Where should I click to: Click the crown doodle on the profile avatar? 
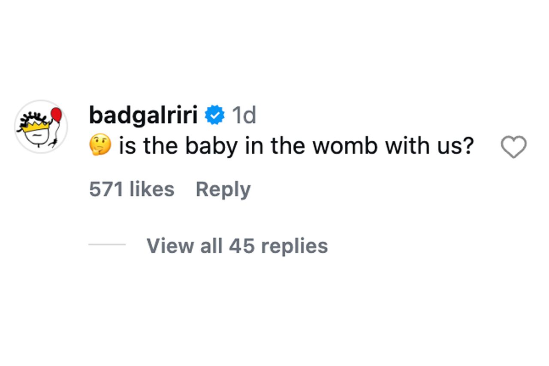36,127
